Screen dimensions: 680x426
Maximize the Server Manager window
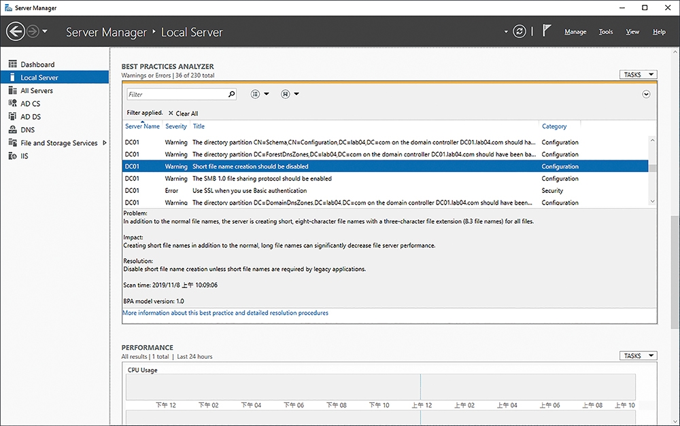[645, 7]
